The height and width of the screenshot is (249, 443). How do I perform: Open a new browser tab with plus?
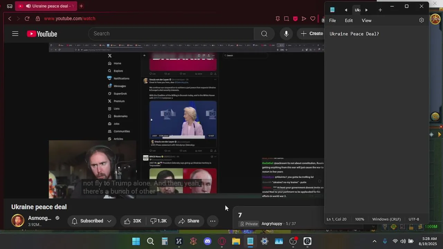(x=81, y=6)
